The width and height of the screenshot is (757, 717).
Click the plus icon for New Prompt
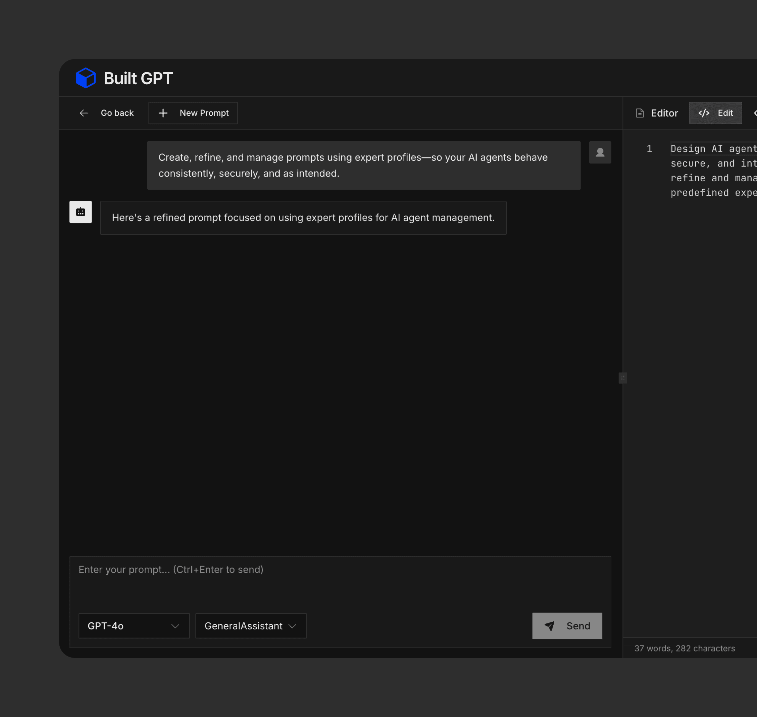tap(163, 113)
